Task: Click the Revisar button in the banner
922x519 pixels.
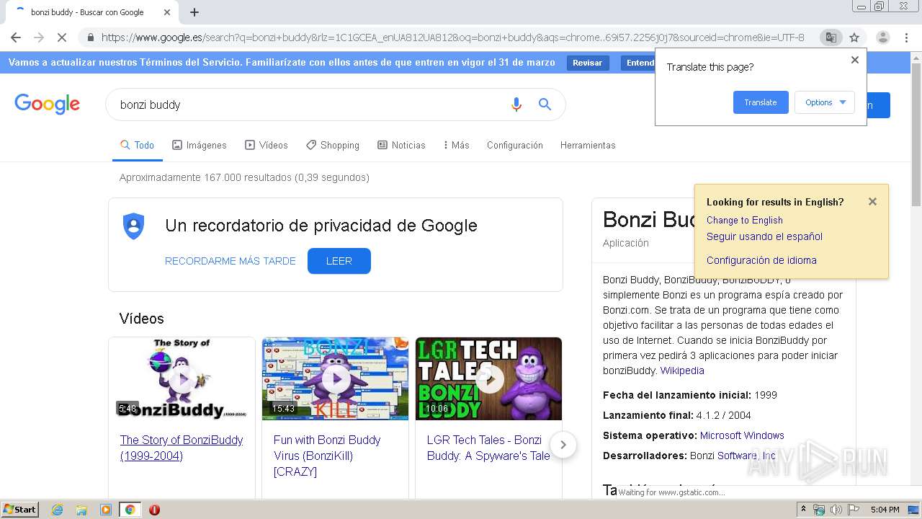Action: tap(587, 63)
